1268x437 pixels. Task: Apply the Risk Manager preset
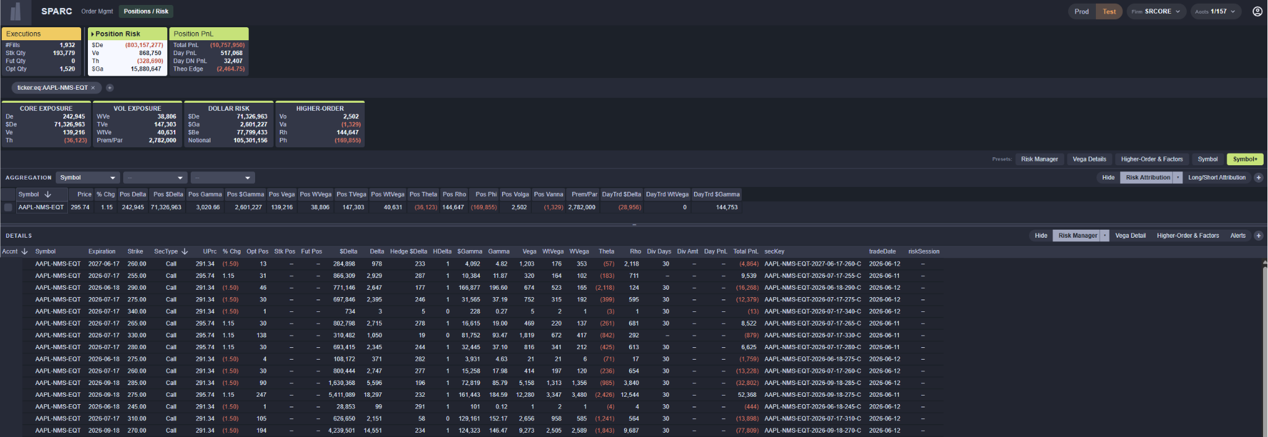tap(1040, 159)
